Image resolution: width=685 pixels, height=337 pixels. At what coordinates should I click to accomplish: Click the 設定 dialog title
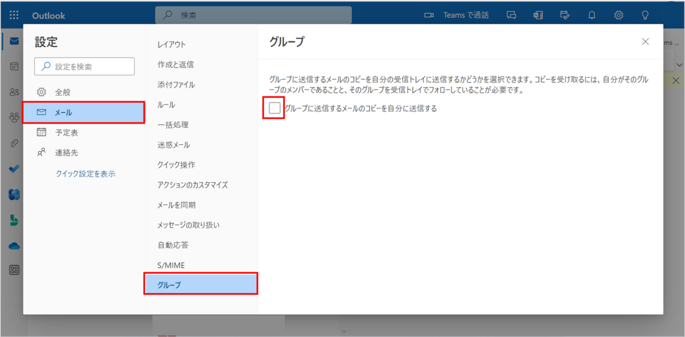[46, 42]
